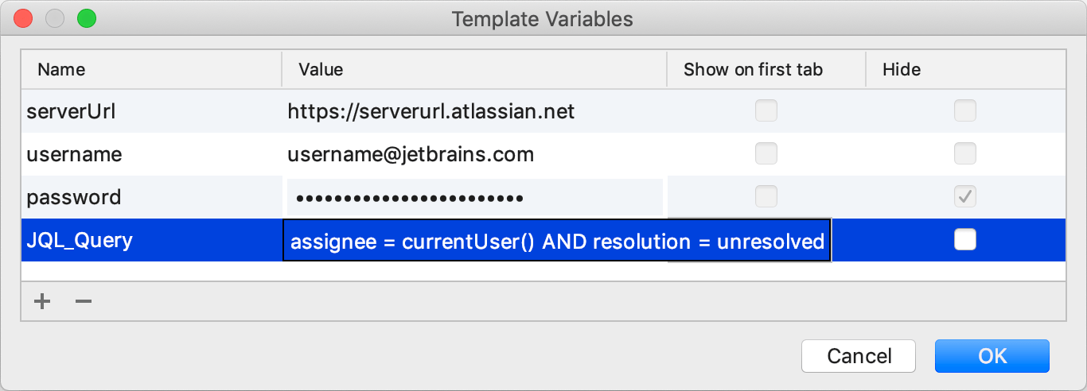This screenshot has width=1087, height=391.
Task: Click the masked password value field
Action: (x=474, y=197)
